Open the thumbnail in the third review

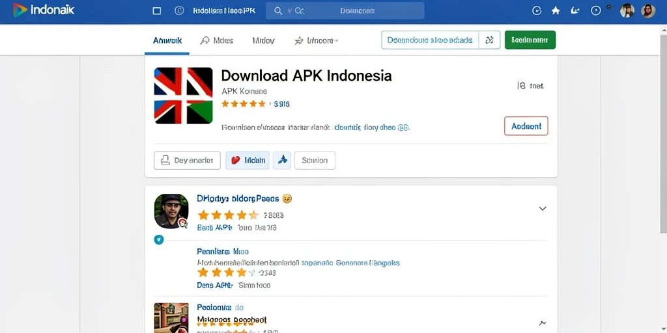[x=171, y=317]
